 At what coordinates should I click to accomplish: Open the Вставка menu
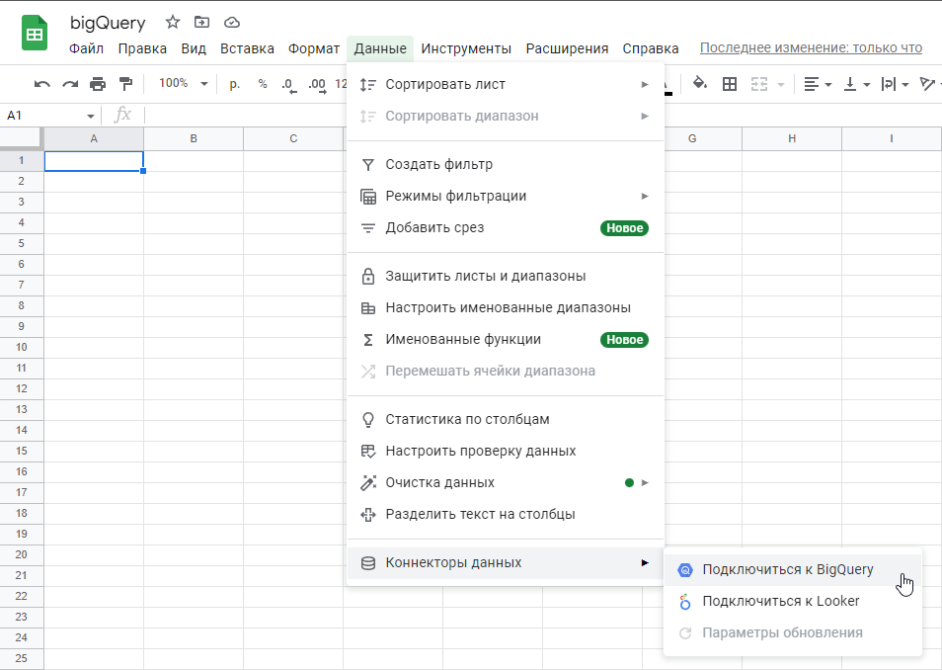click(x=247, y=48)
